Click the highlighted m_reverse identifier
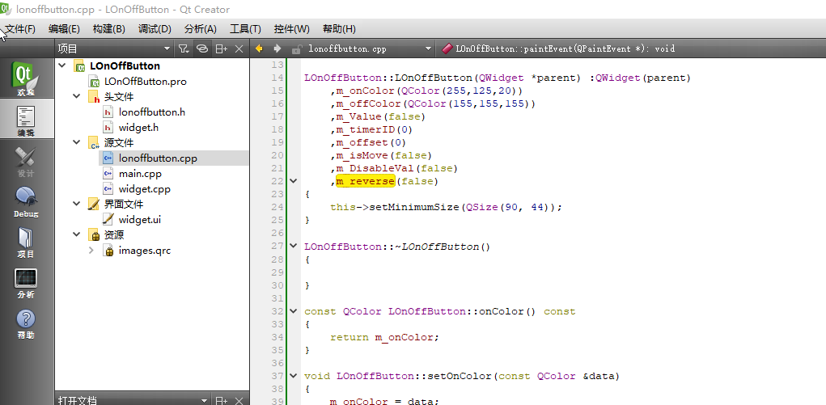 (x=365, y=181)
